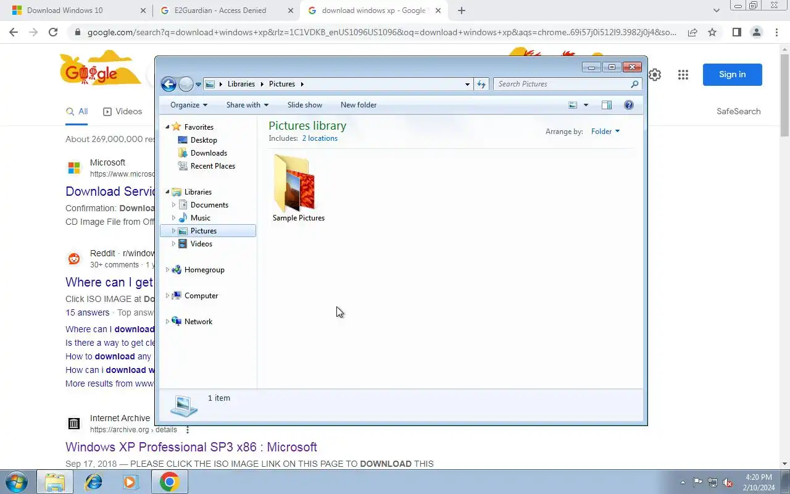Select the Documents library

pyautogui.click(x=209, y=205)
